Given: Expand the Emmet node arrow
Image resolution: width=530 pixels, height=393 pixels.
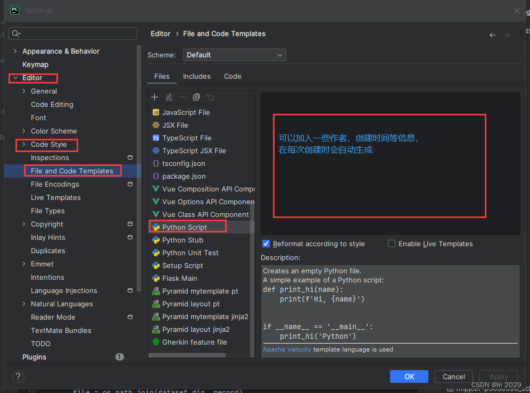Looking at the screenshot, I should (x=23, y=264).
